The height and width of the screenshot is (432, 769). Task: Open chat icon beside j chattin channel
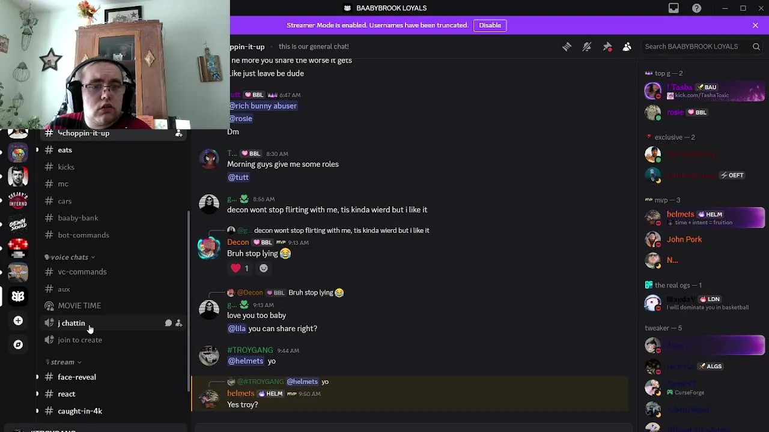[168, 323]
